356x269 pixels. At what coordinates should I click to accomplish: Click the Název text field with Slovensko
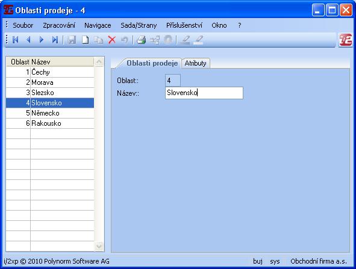click(x=204, y=93)
